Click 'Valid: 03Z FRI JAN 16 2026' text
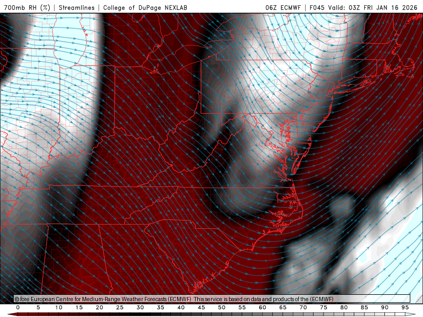Image resolution: width=423 pixels, height=317 pixels. click(x=373, y=7)
